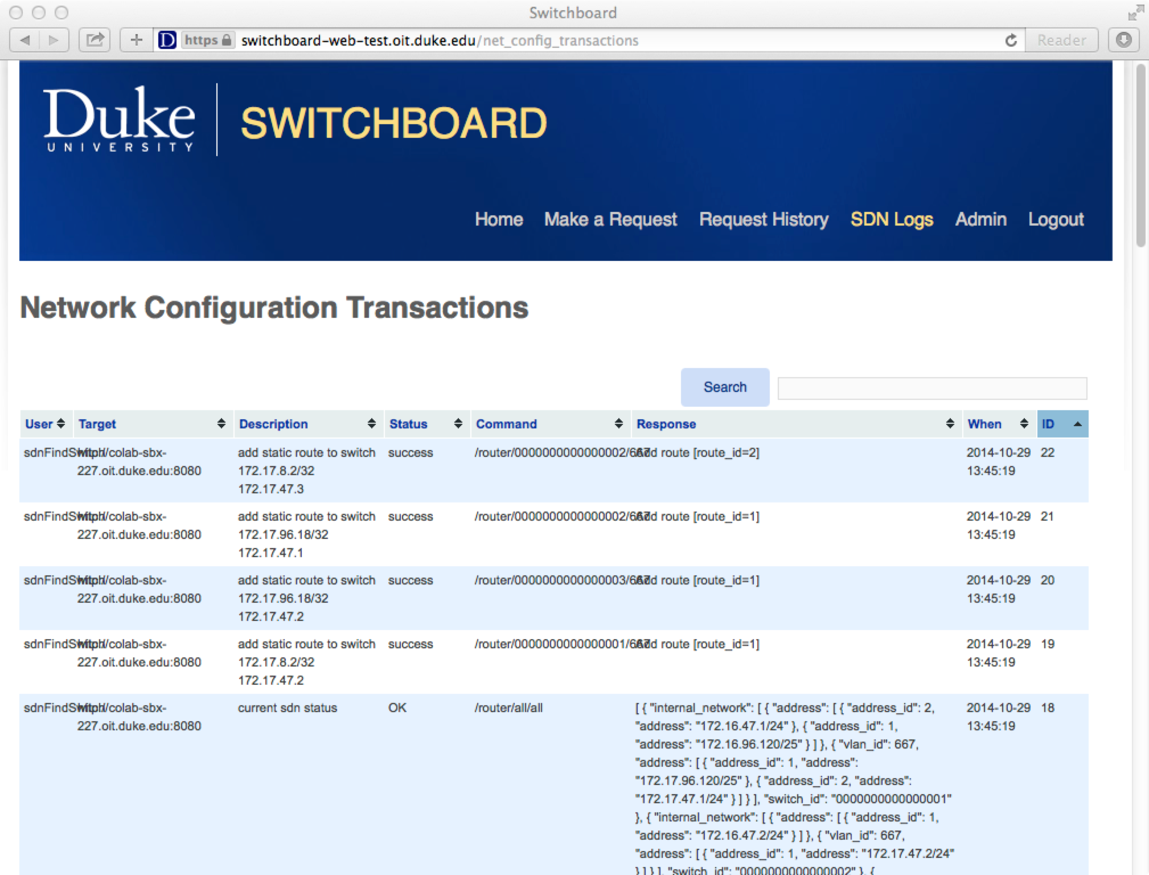Viewport: 1149px width, 875px height.
Task: Open the Downloads icon in Safari toolbar
Action: tap(1123, 40)
